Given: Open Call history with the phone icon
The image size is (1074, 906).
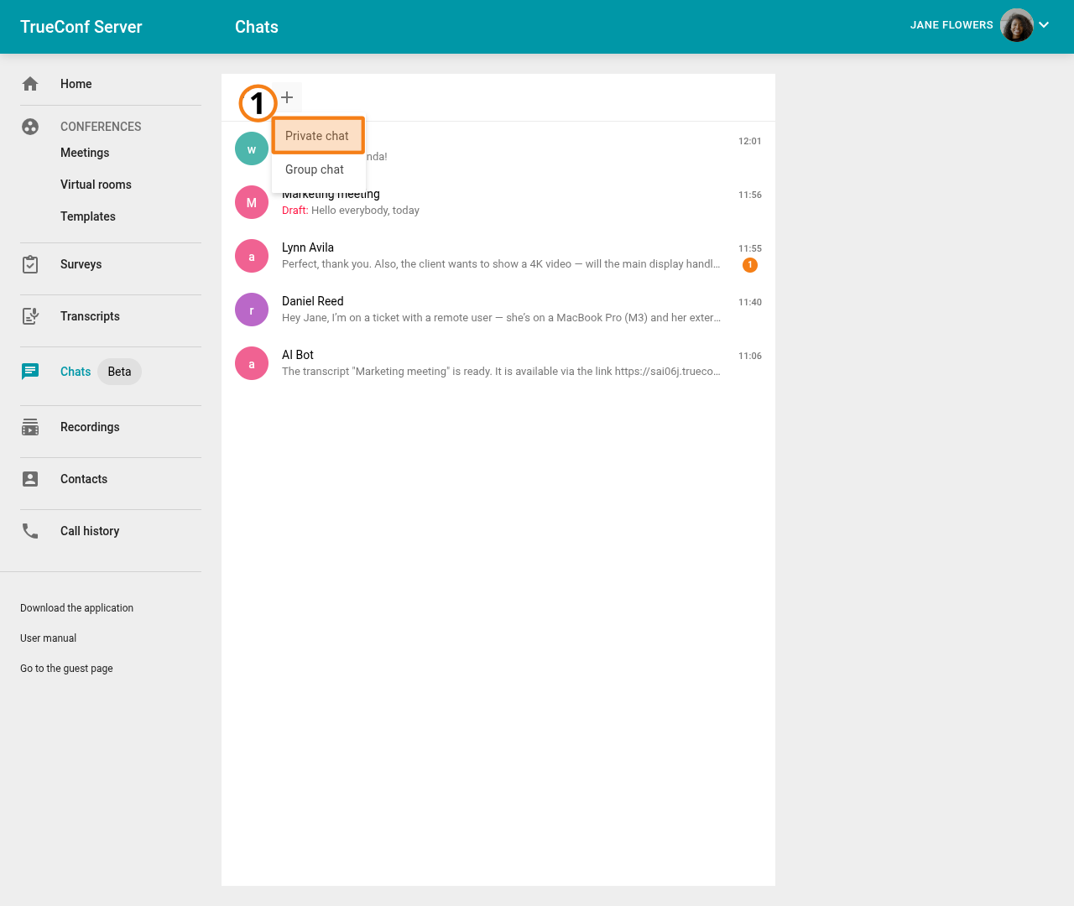Looking at the screenshot, I should point(30,530).
